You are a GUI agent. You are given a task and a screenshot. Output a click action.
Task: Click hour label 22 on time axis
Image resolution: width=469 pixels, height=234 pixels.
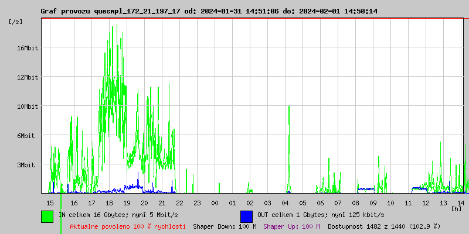tap(179, 203)
